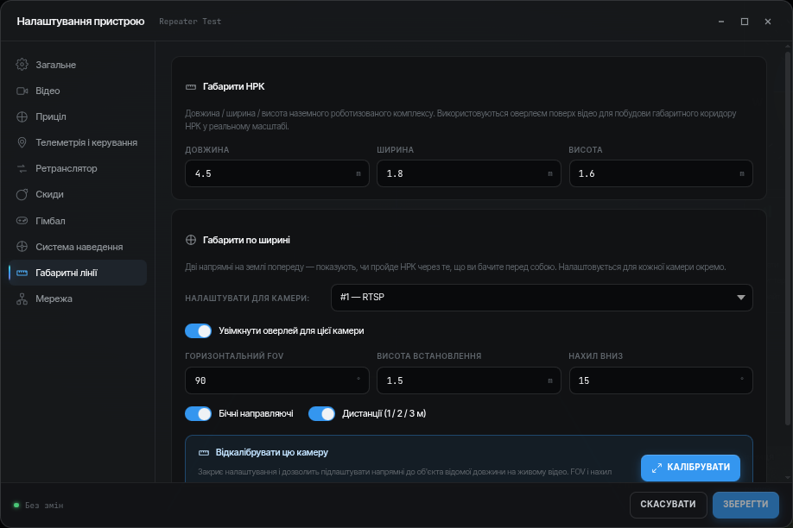Click the Висота input field with 1.6
Image resolution: width=793 pixels, height=528 pixels.
pyautogui.click(x=661, y=173)
